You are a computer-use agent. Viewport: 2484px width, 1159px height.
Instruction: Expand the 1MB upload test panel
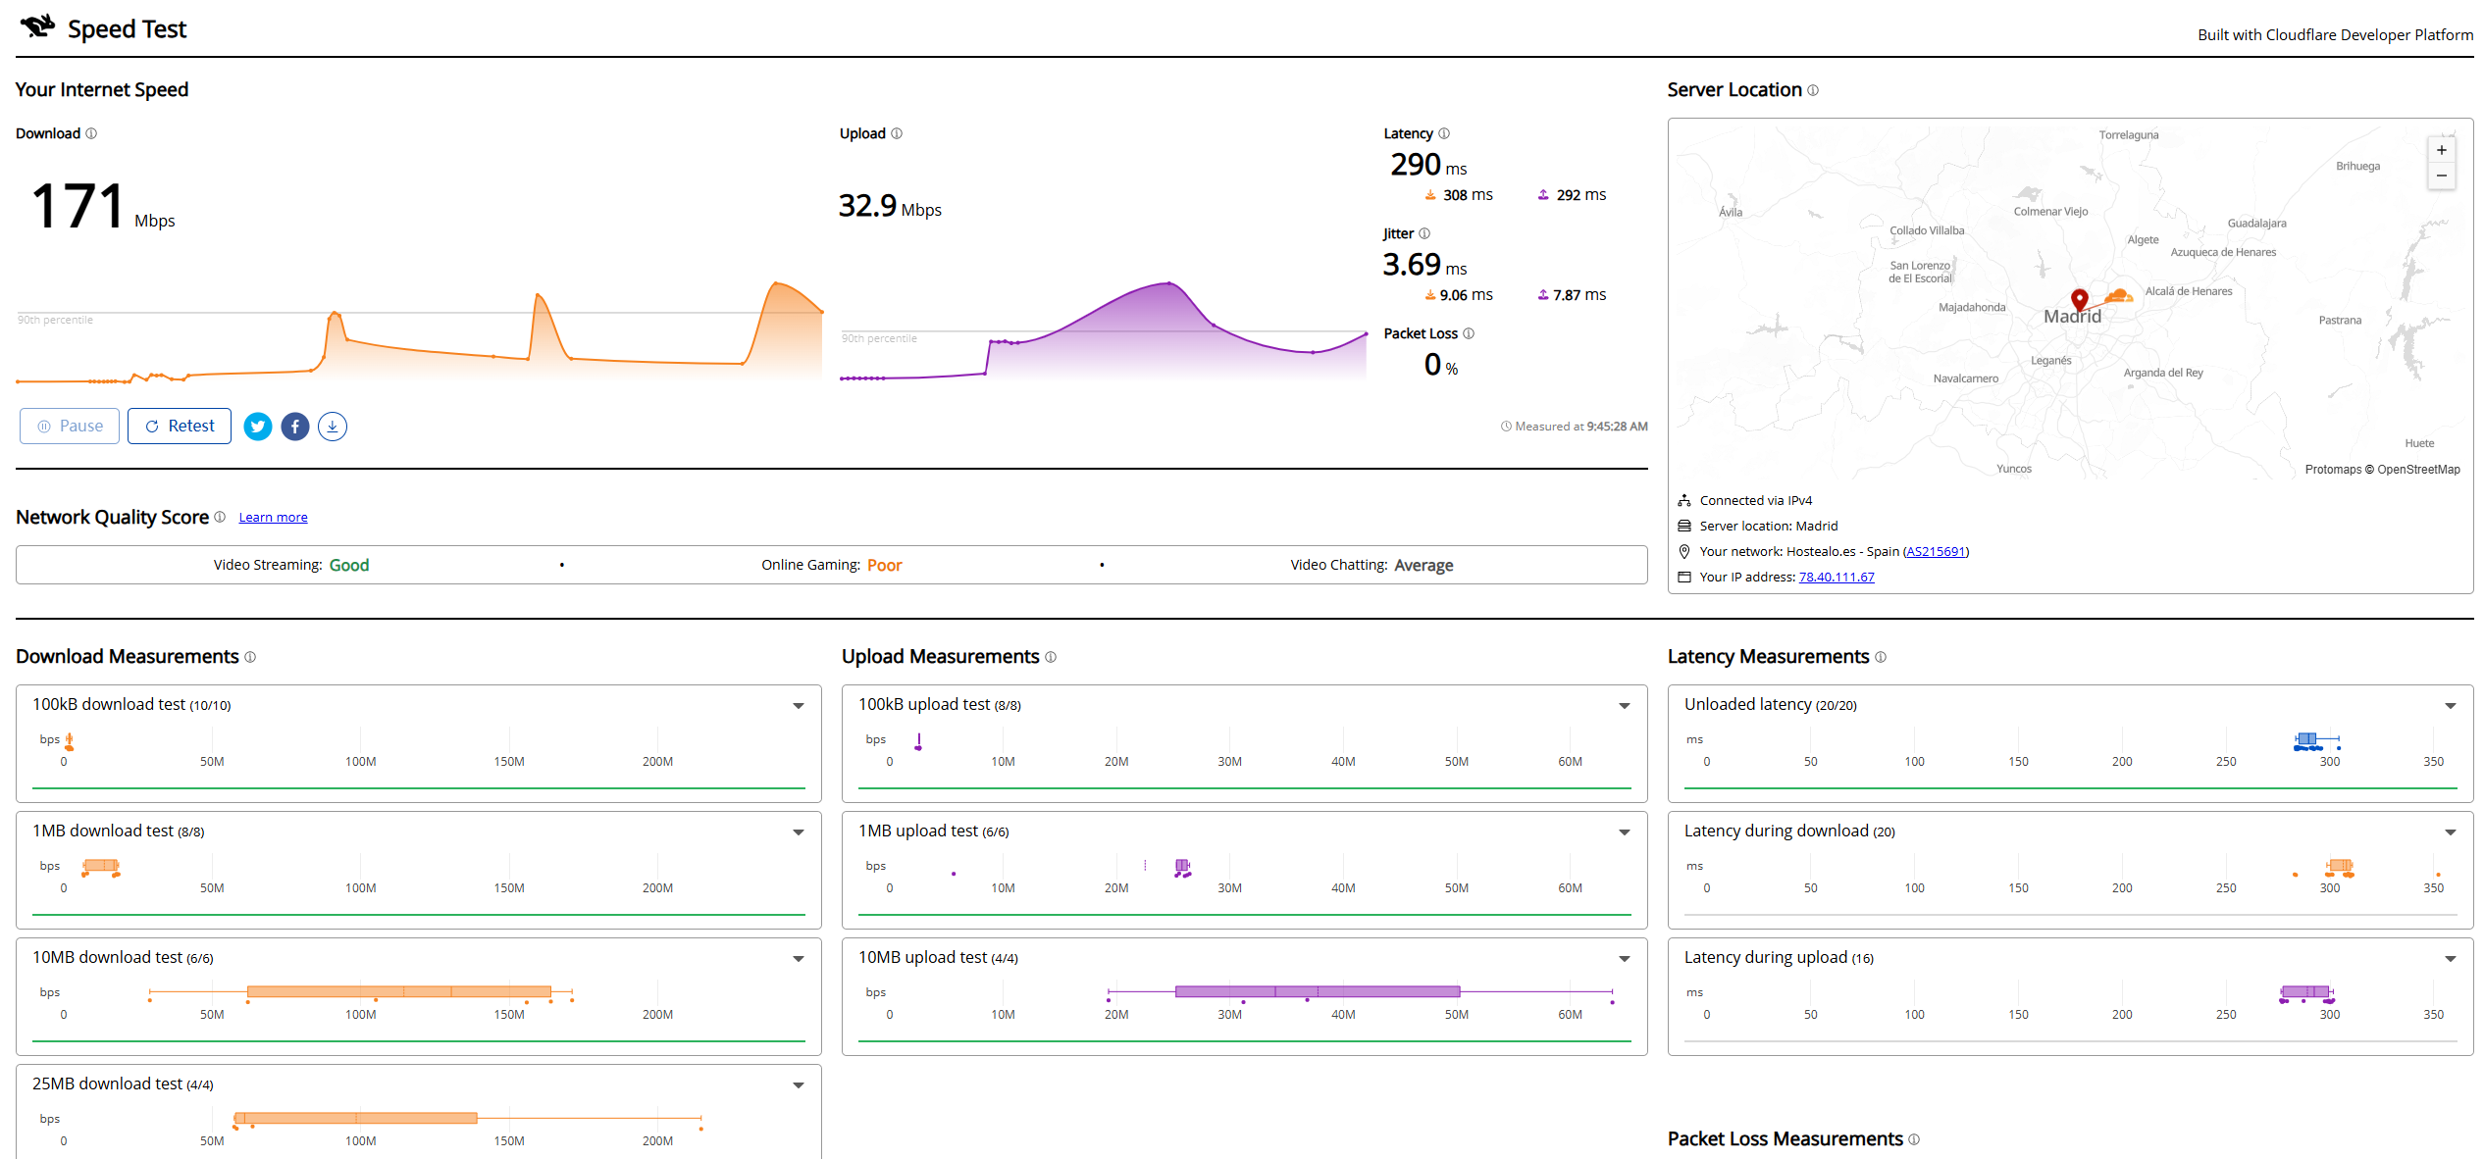(x=1625, y=832)
